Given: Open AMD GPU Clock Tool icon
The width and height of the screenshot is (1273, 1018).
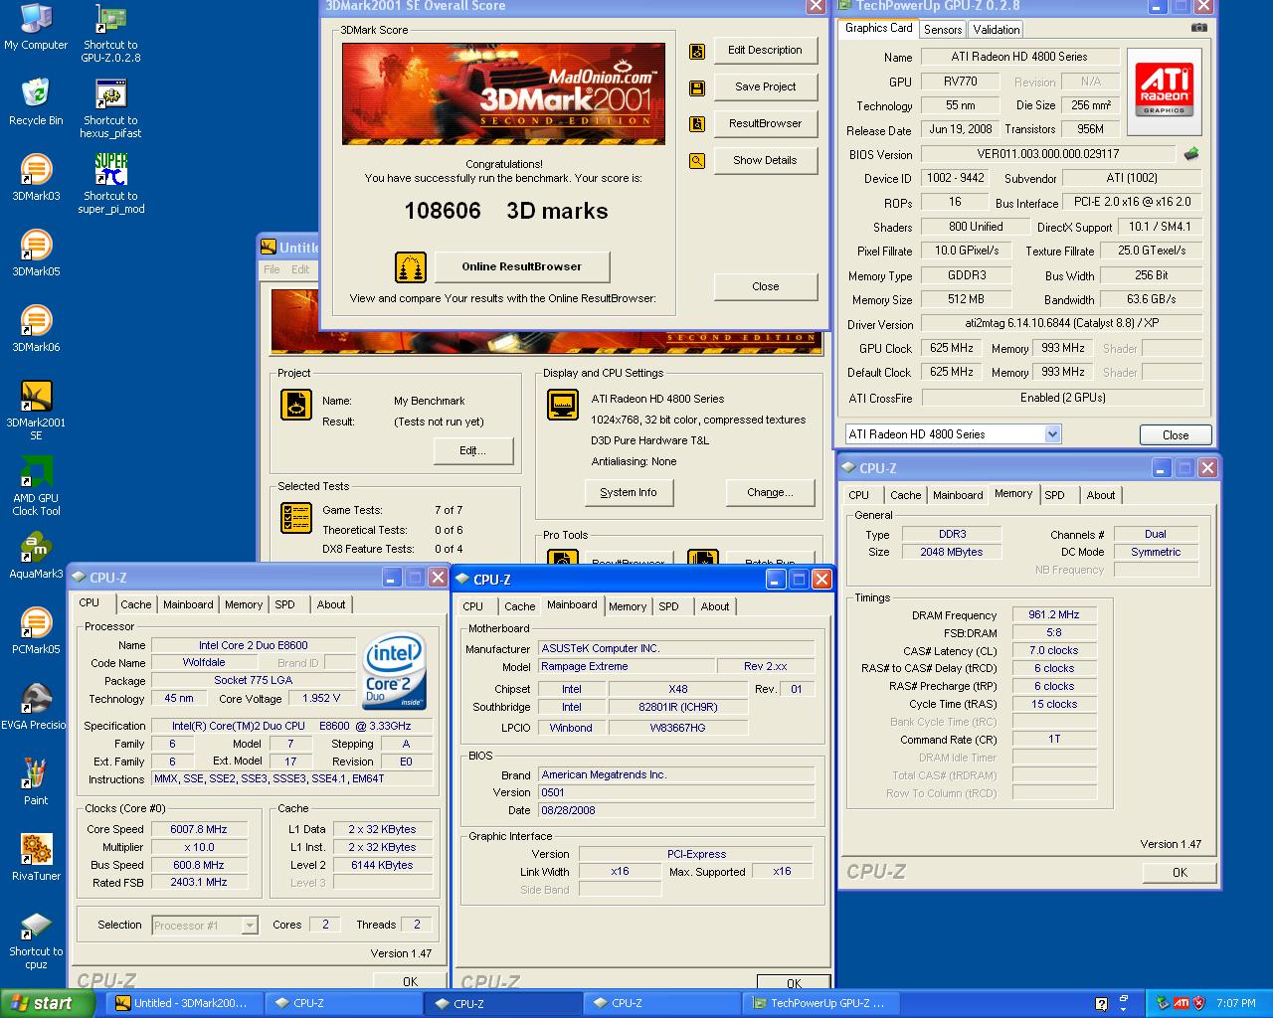Looking at the screenshot, I should click(36, 486).
